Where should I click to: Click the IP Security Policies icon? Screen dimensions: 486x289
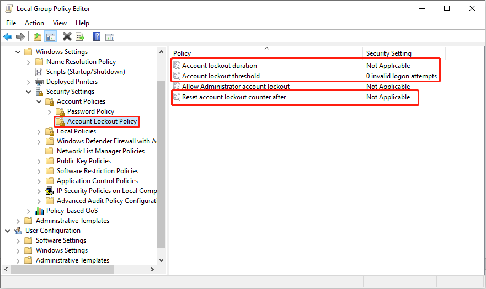pyautogui.click(x=50, y=191)
